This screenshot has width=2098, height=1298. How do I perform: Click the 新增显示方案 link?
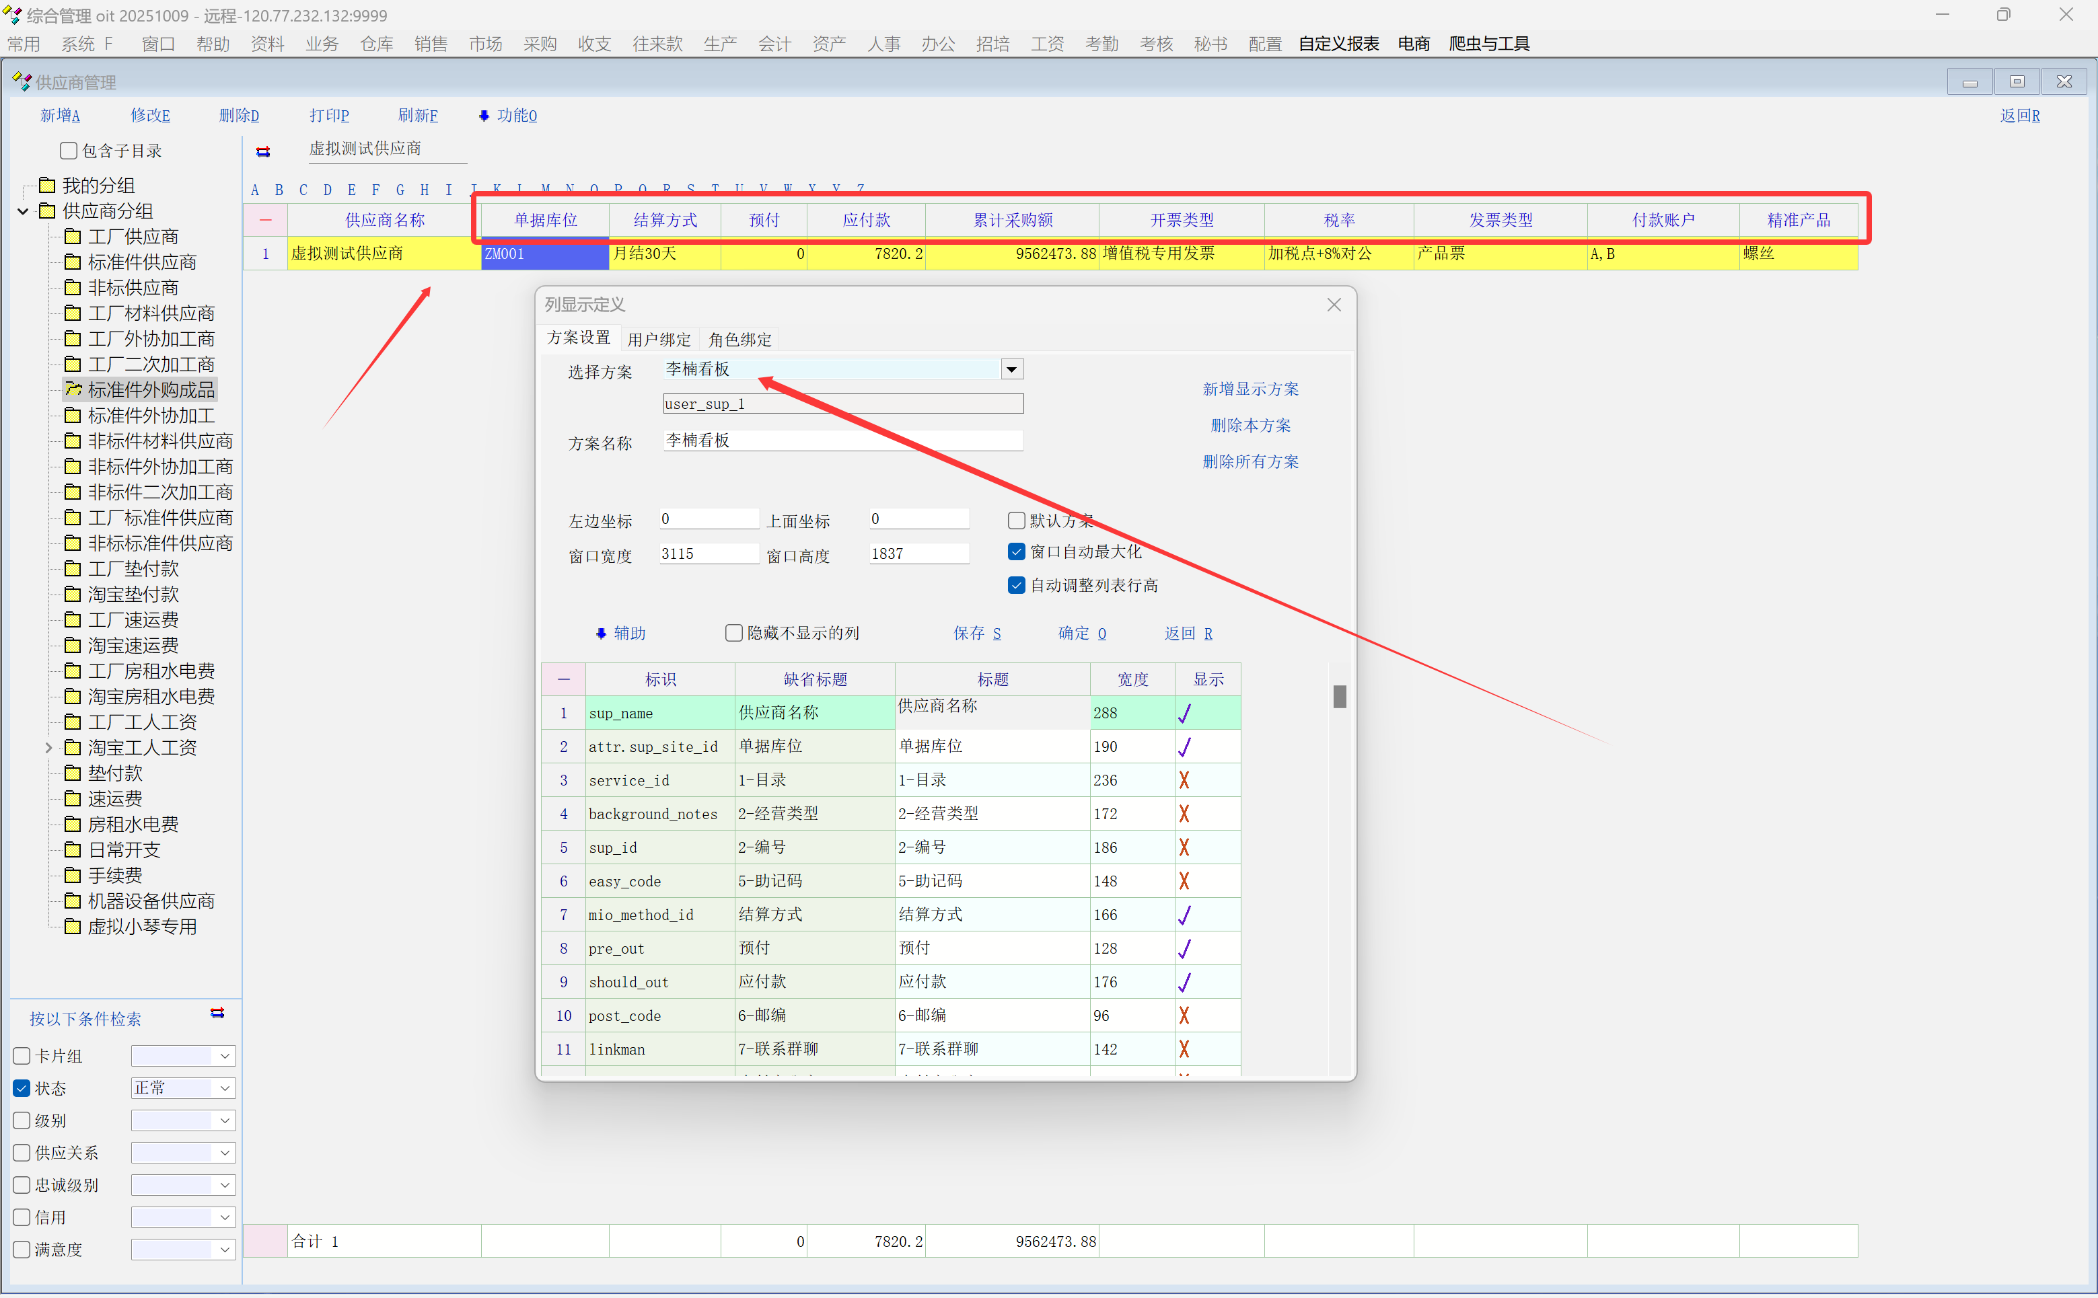(x=1250, y=389)
